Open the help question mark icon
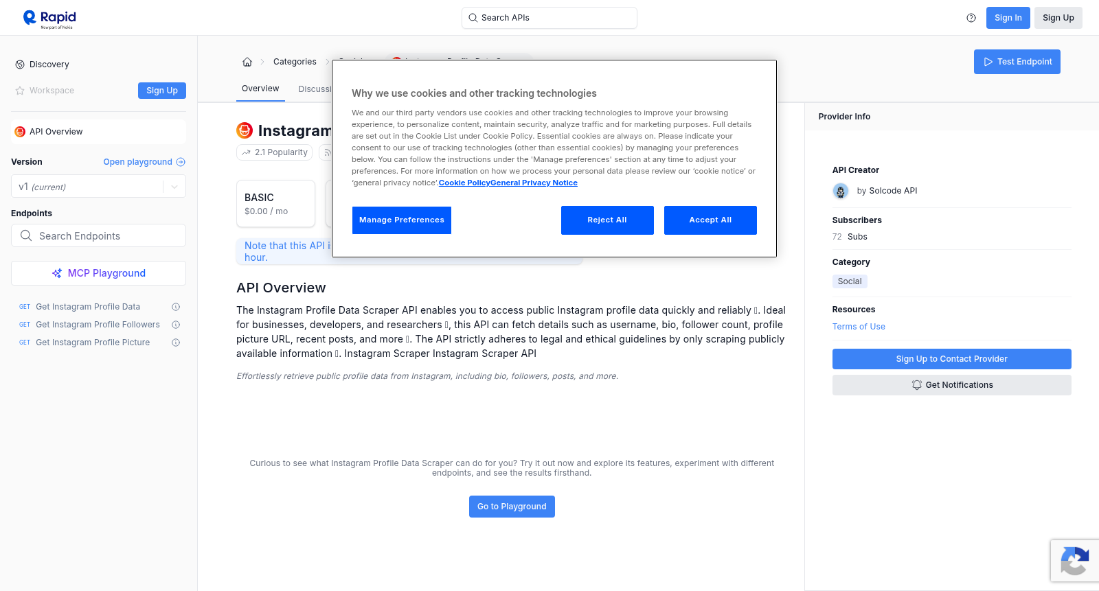 (x=971, y=18)
